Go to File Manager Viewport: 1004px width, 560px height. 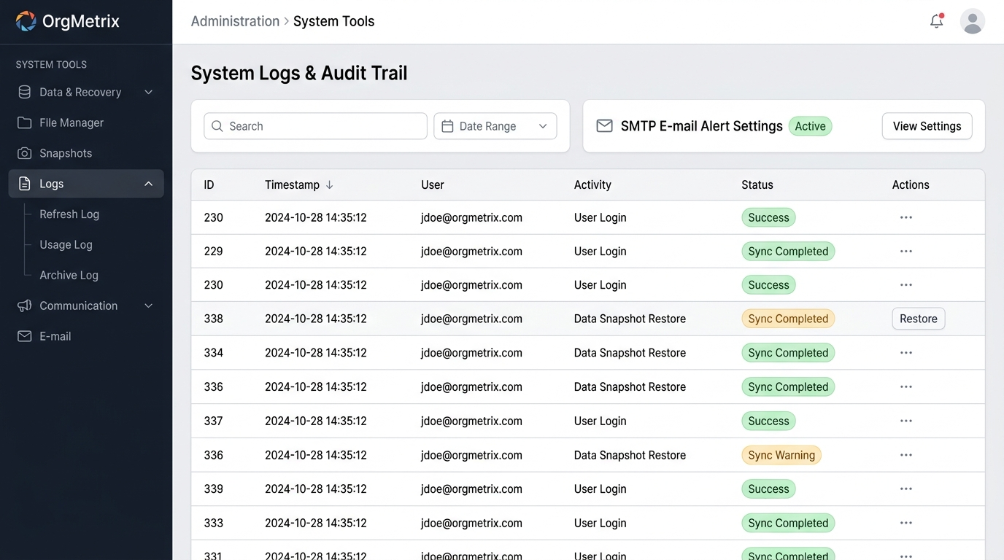tap(72, 122)
